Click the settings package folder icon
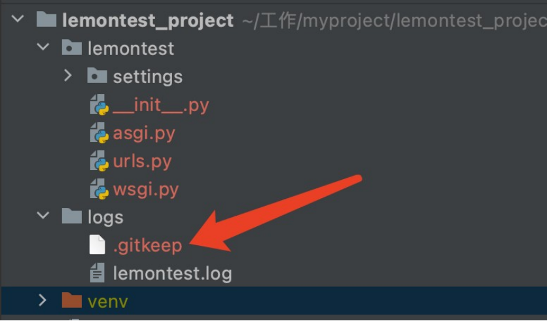Viewport: 547px width, 321px height. point(97,75)
